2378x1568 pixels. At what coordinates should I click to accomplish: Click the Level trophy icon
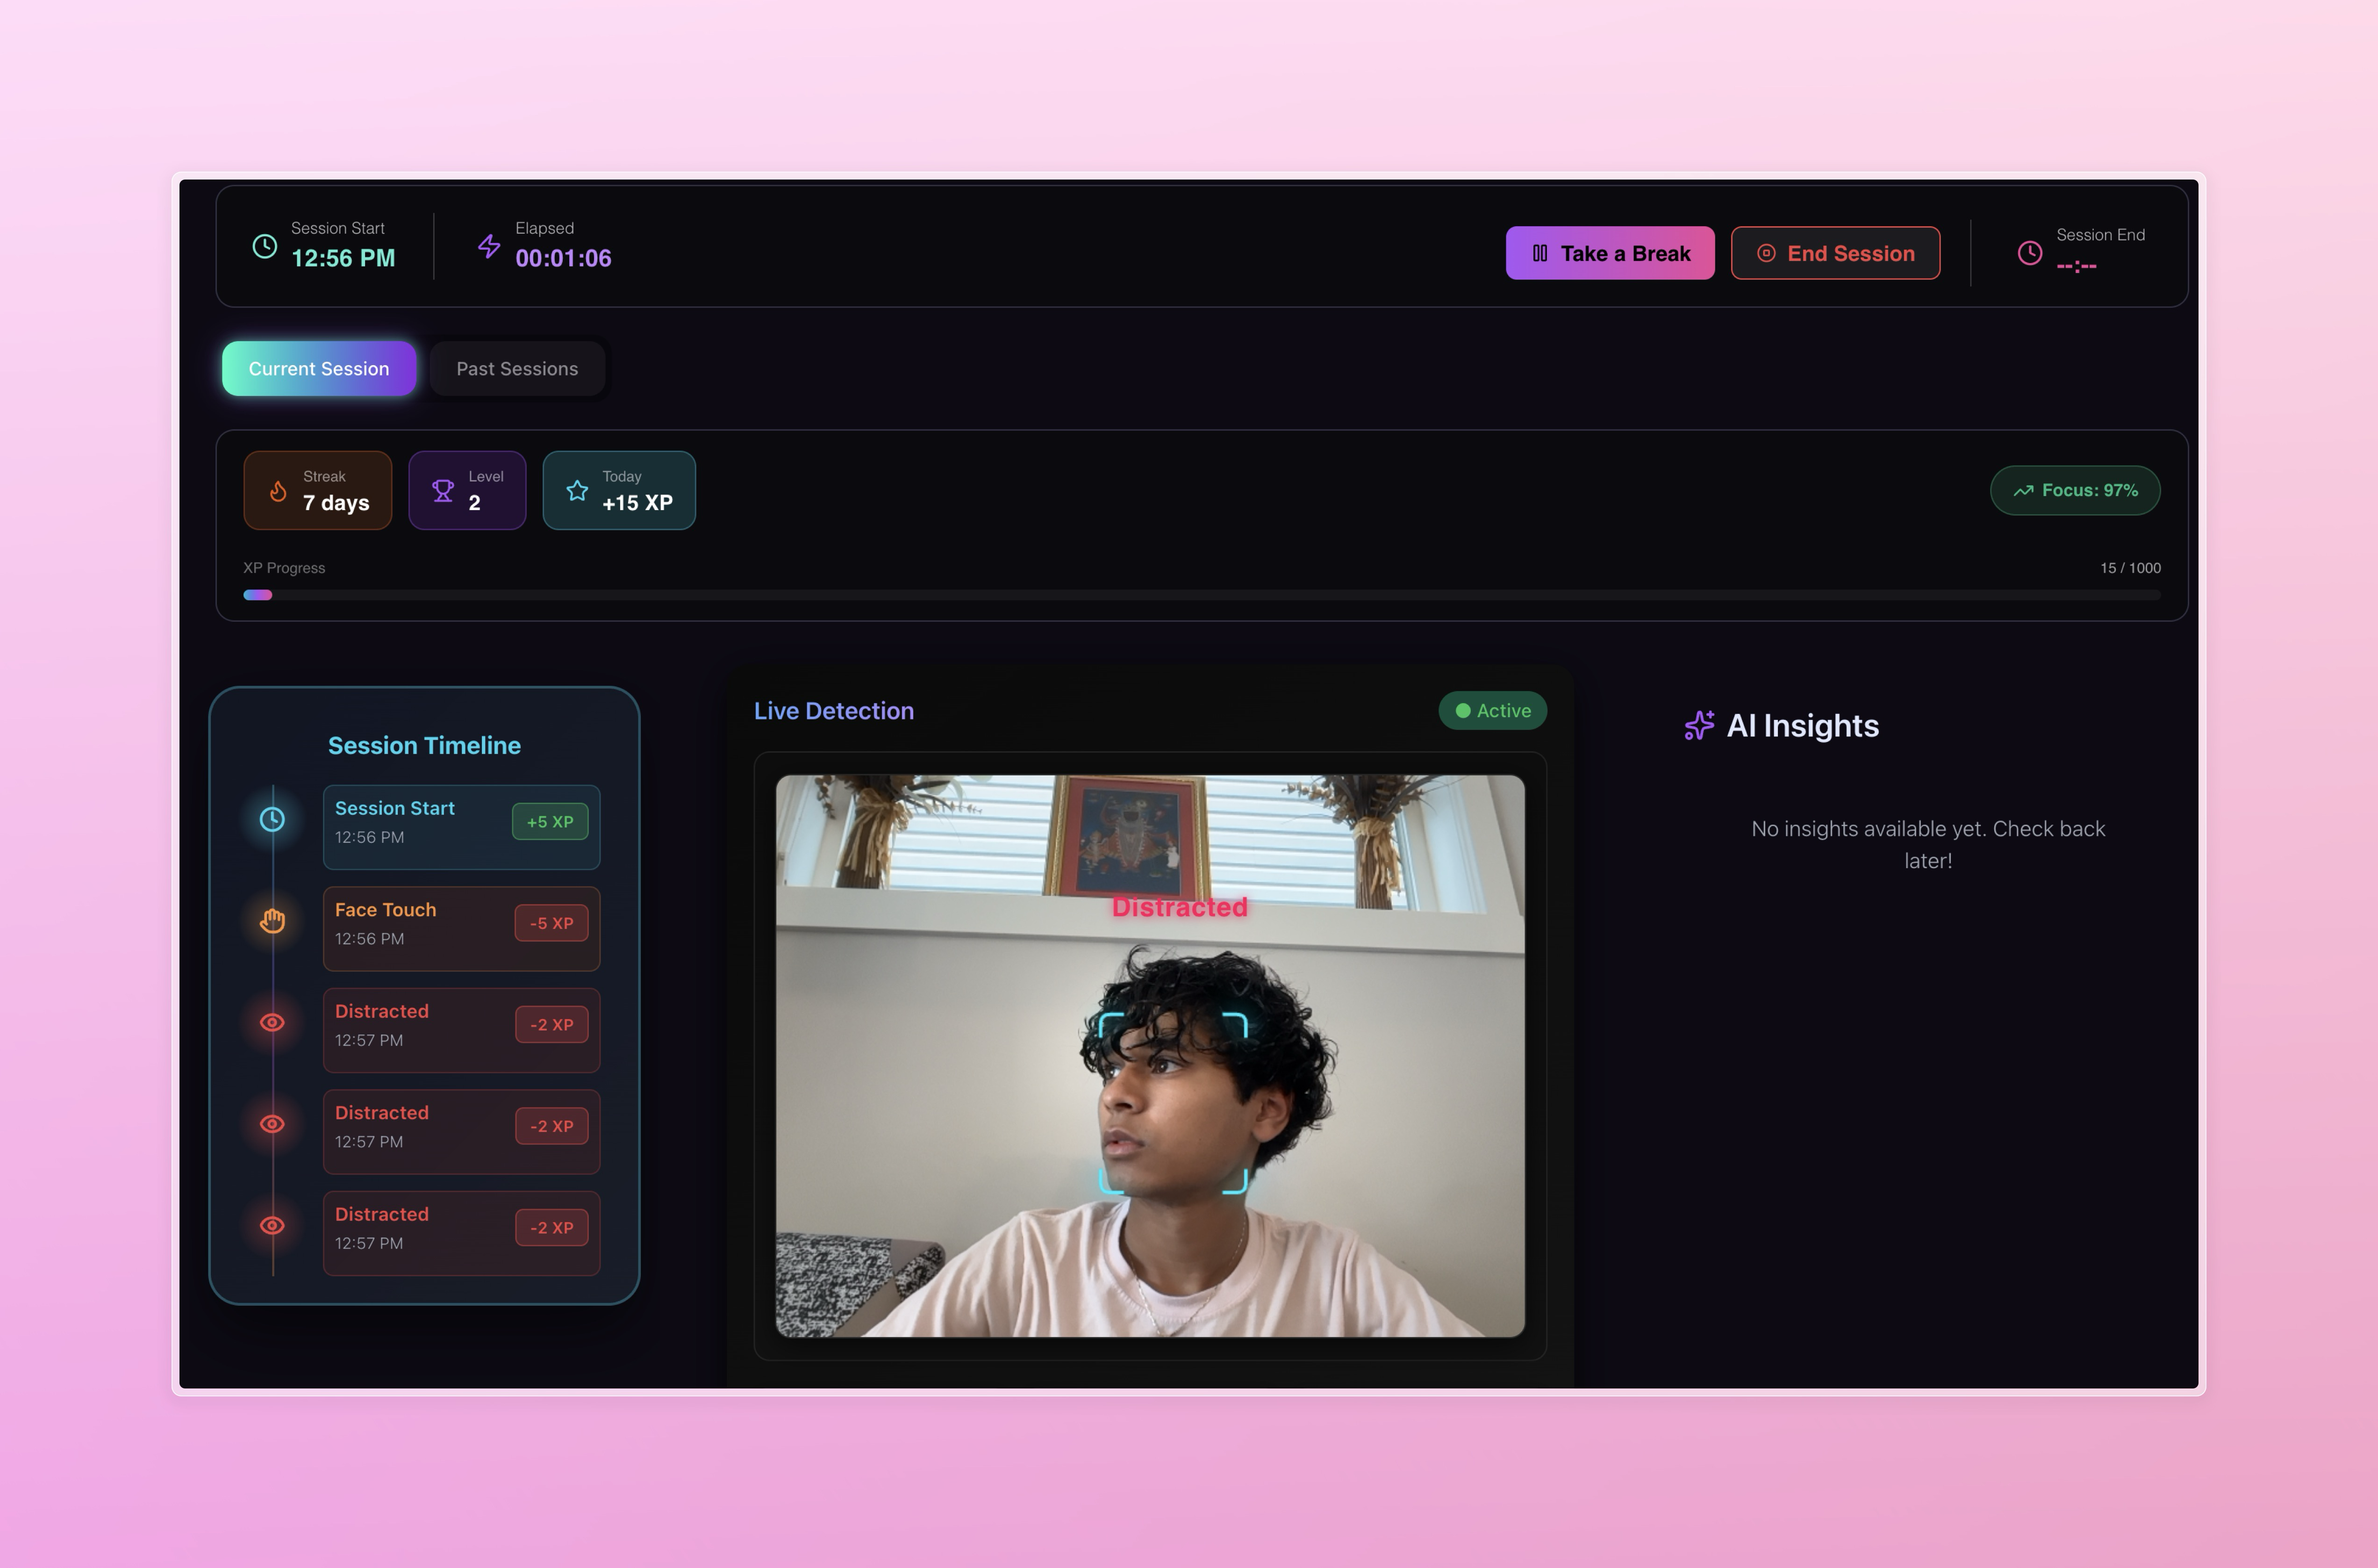pyautogui.click(x=443, y=491)
